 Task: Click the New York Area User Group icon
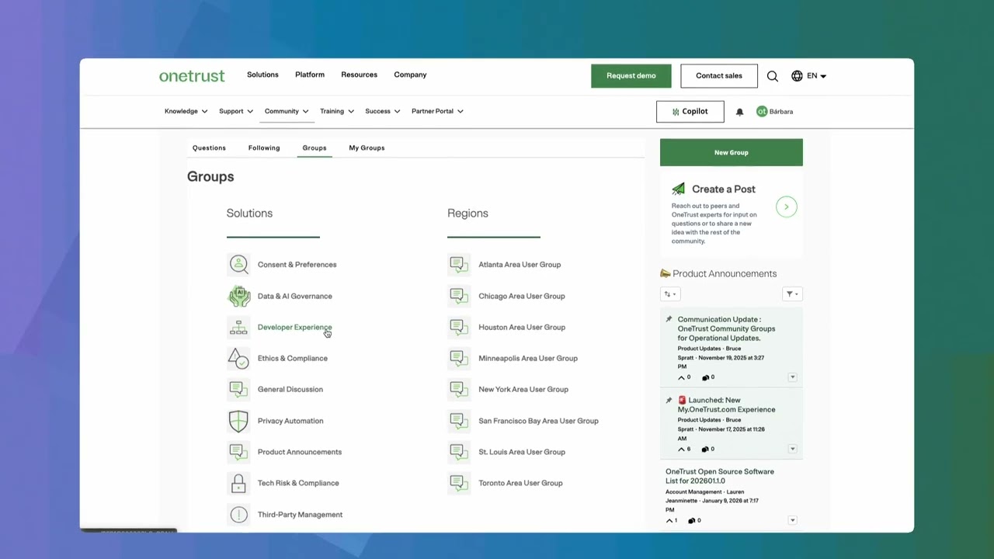tap(459, 390)
